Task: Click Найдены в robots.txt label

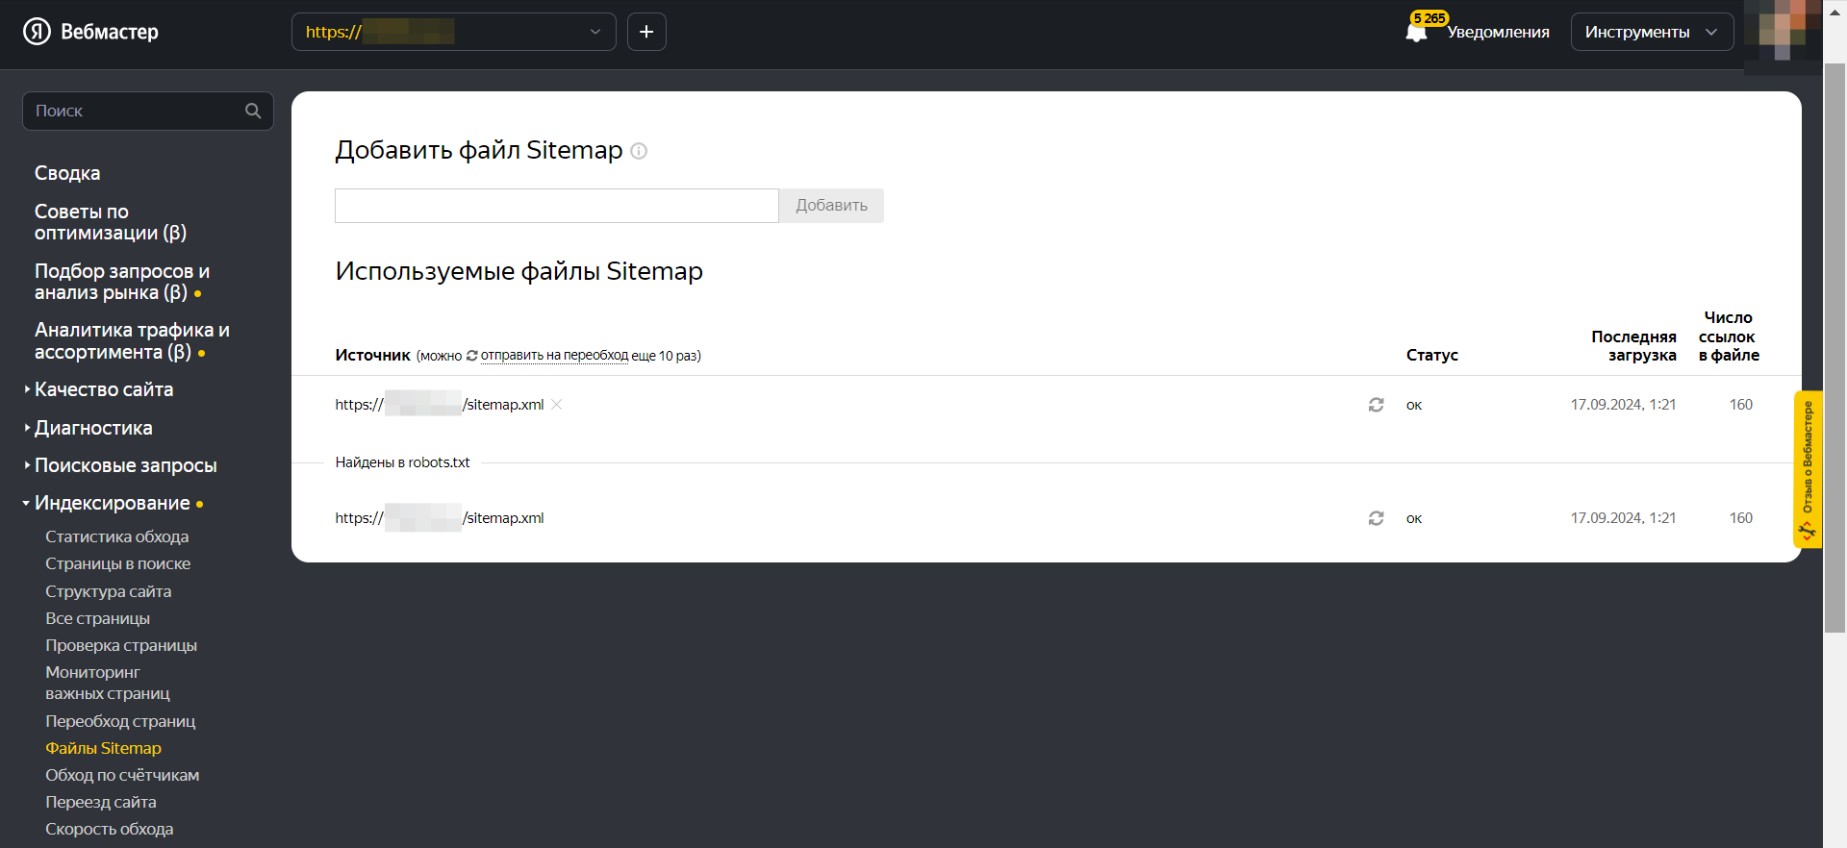Action: click(402, 462)
